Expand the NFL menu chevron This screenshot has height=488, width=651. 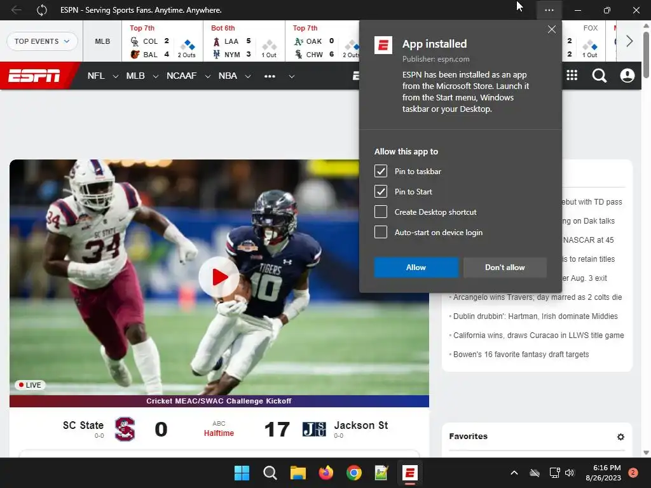tap(116, 76)
